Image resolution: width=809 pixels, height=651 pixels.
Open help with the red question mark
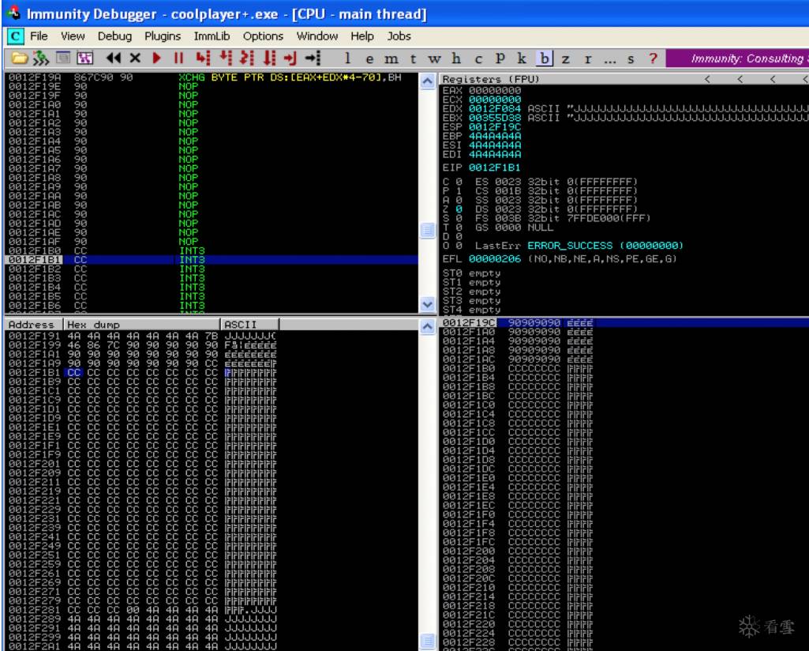click(654, 58)
